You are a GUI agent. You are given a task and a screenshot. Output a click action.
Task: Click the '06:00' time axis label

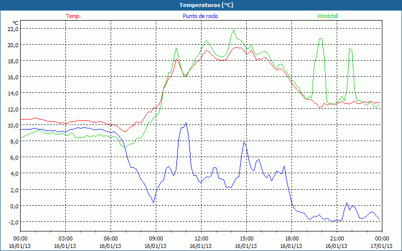(x=111, y=238)
